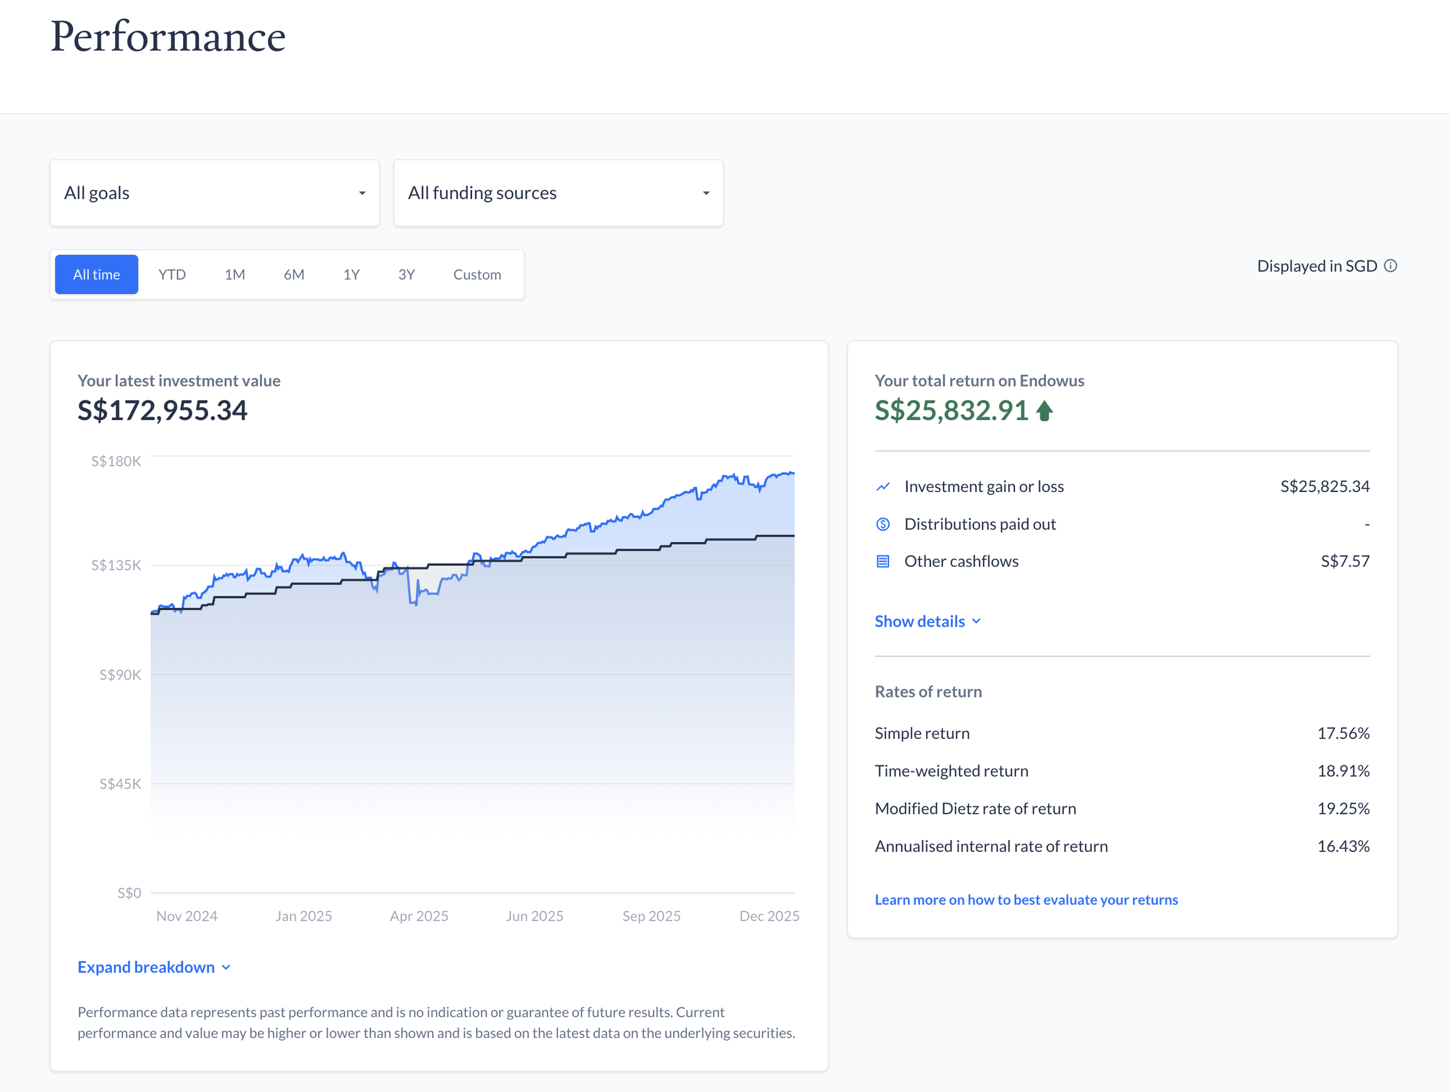The height and width of the screenshot is (1092, 1450).
Task: Click the info icon beside Displayed in SGD
Action: 1391,266
